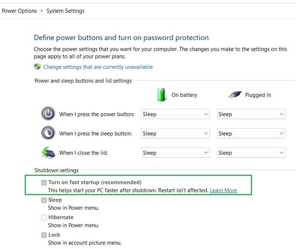
Task: Select System Settings breadcrumb item
Action: (x=65, y=11)
